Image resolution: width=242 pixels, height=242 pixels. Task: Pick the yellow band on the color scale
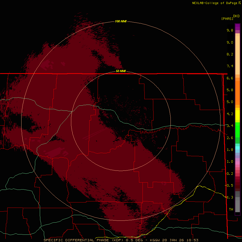(237, 115)
